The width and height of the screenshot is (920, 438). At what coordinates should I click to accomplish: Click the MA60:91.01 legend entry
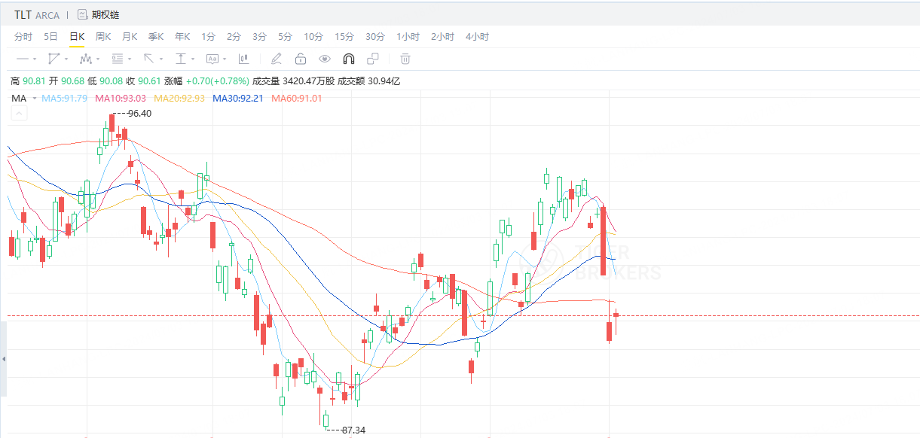[x=297, y=99]
